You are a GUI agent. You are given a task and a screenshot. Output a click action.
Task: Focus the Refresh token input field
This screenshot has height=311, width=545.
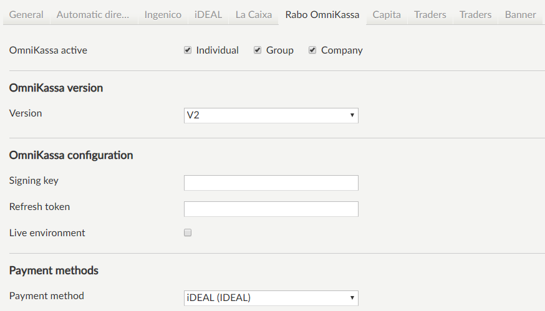tap(271, 209)
